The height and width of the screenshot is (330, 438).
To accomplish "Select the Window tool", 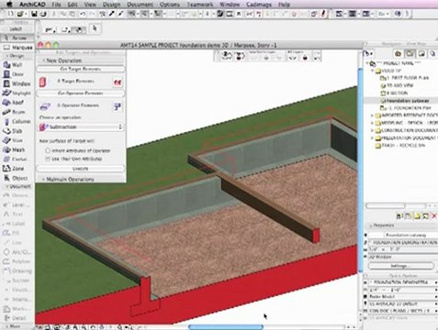I will [x=17, y=83].
